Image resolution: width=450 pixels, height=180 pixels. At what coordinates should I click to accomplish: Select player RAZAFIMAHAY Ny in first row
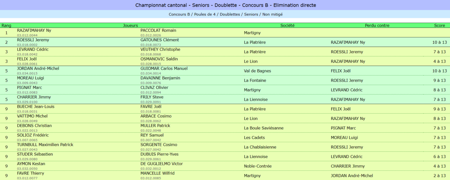pos(34,30)
